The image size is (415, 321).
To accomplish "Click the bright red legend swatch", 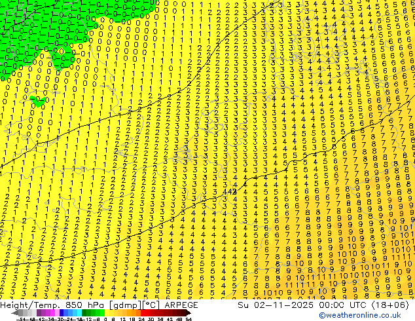I will coord(143,313).
